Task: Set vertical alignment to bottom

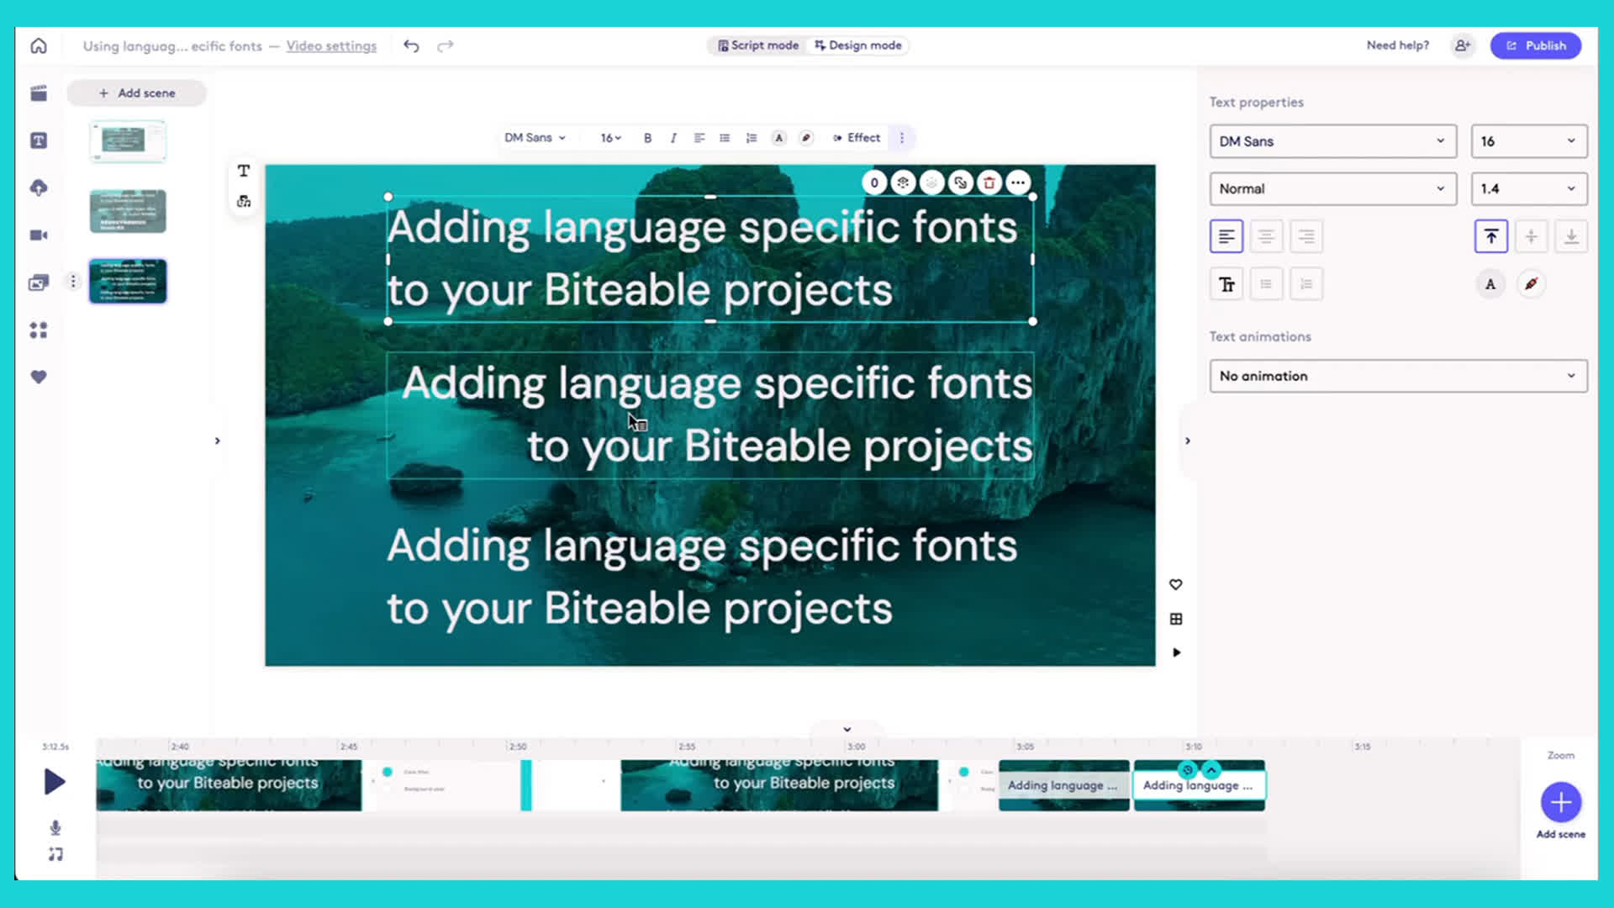Action: pyautogui.click(x=1570, y=237)
